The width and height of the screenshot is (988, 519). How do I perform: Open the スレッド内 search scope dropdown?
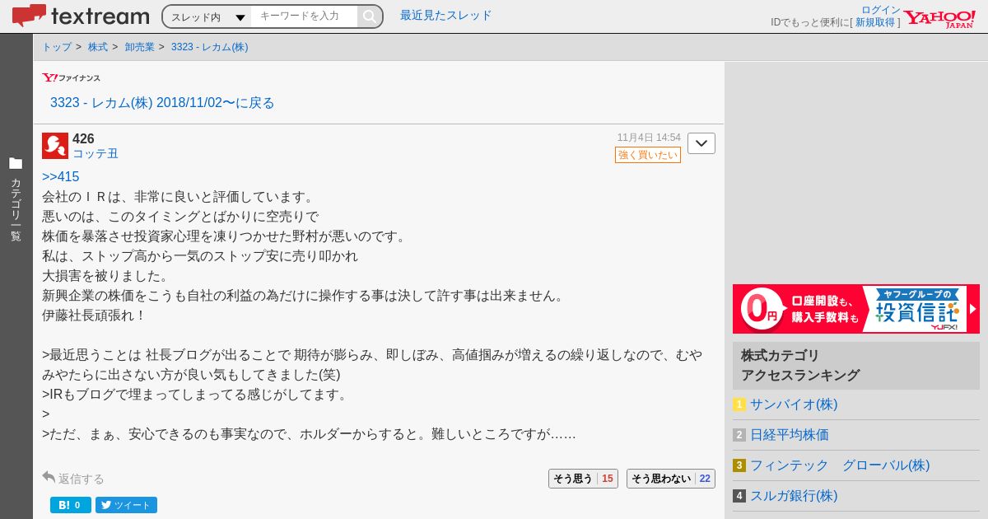(x=207, y=16)
